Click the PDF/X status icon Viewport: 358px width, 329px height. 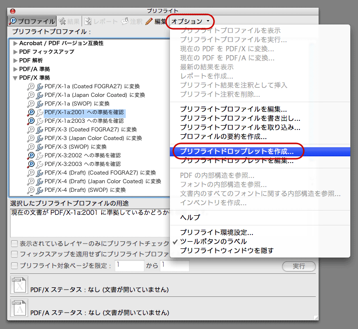(x=19, y=285)
